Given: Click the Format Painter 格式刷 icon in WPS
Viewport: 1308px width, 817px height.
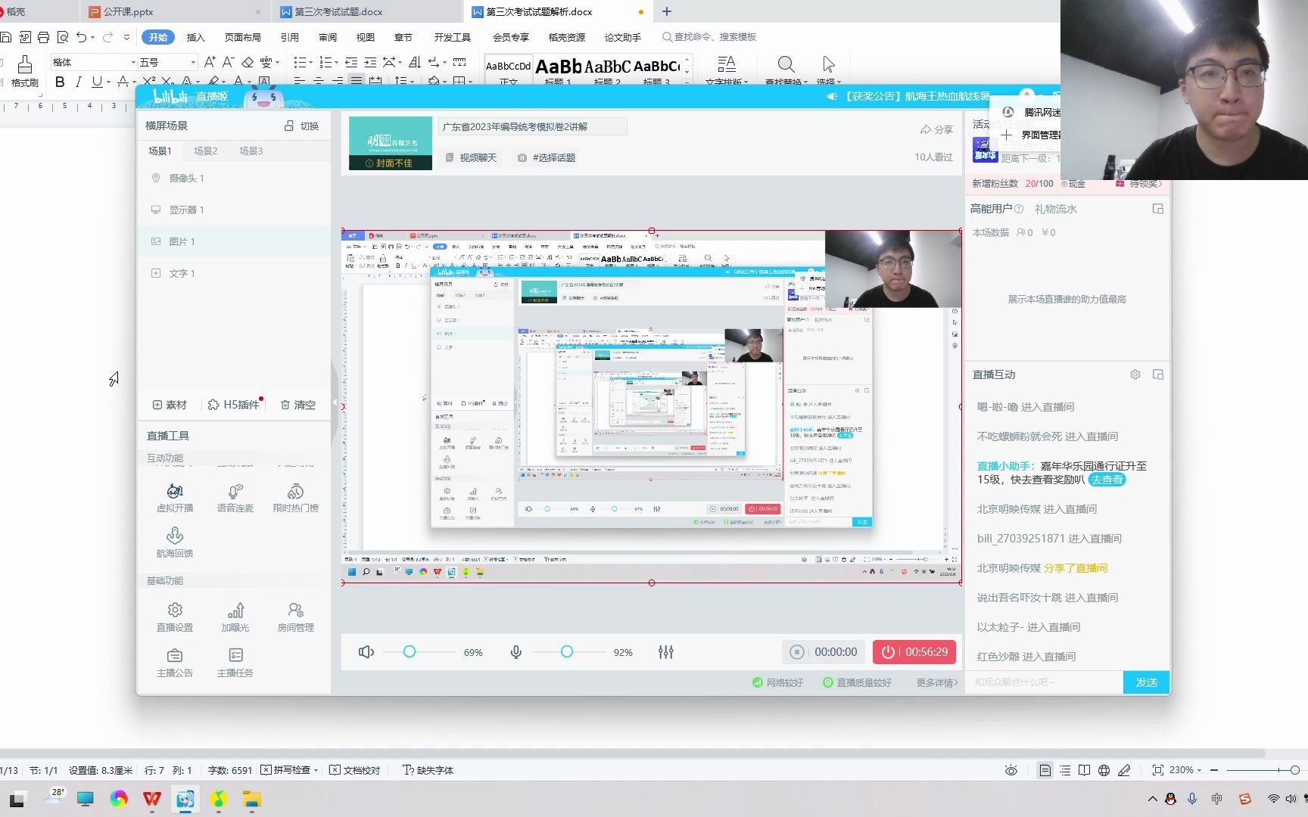Looking at the screenshot, I should coord(24,73).
